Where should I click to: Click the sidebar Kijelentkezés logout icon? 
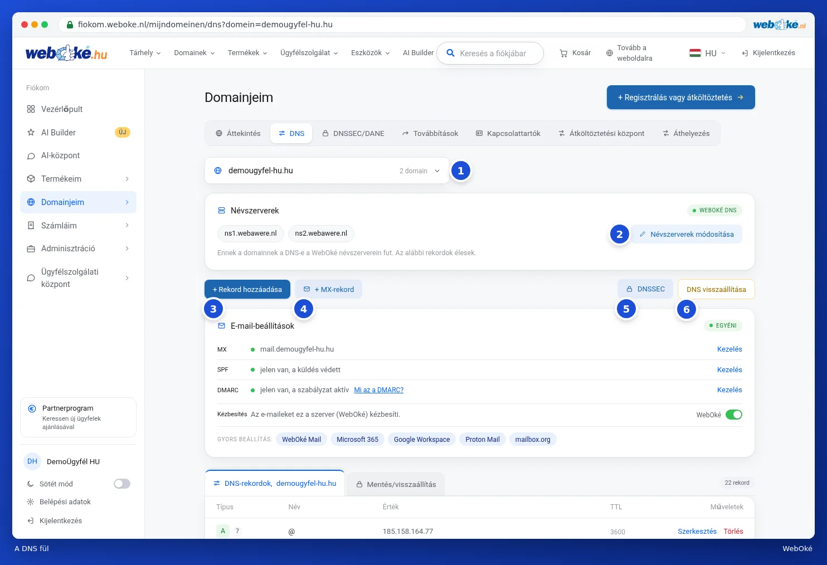[31, 521]
